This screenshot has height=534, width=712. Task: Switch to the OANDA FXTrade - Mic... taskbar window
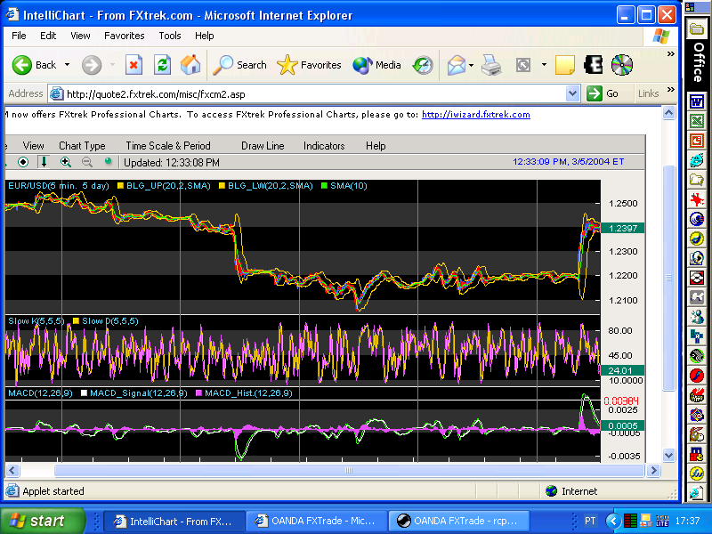click(317, 521)
